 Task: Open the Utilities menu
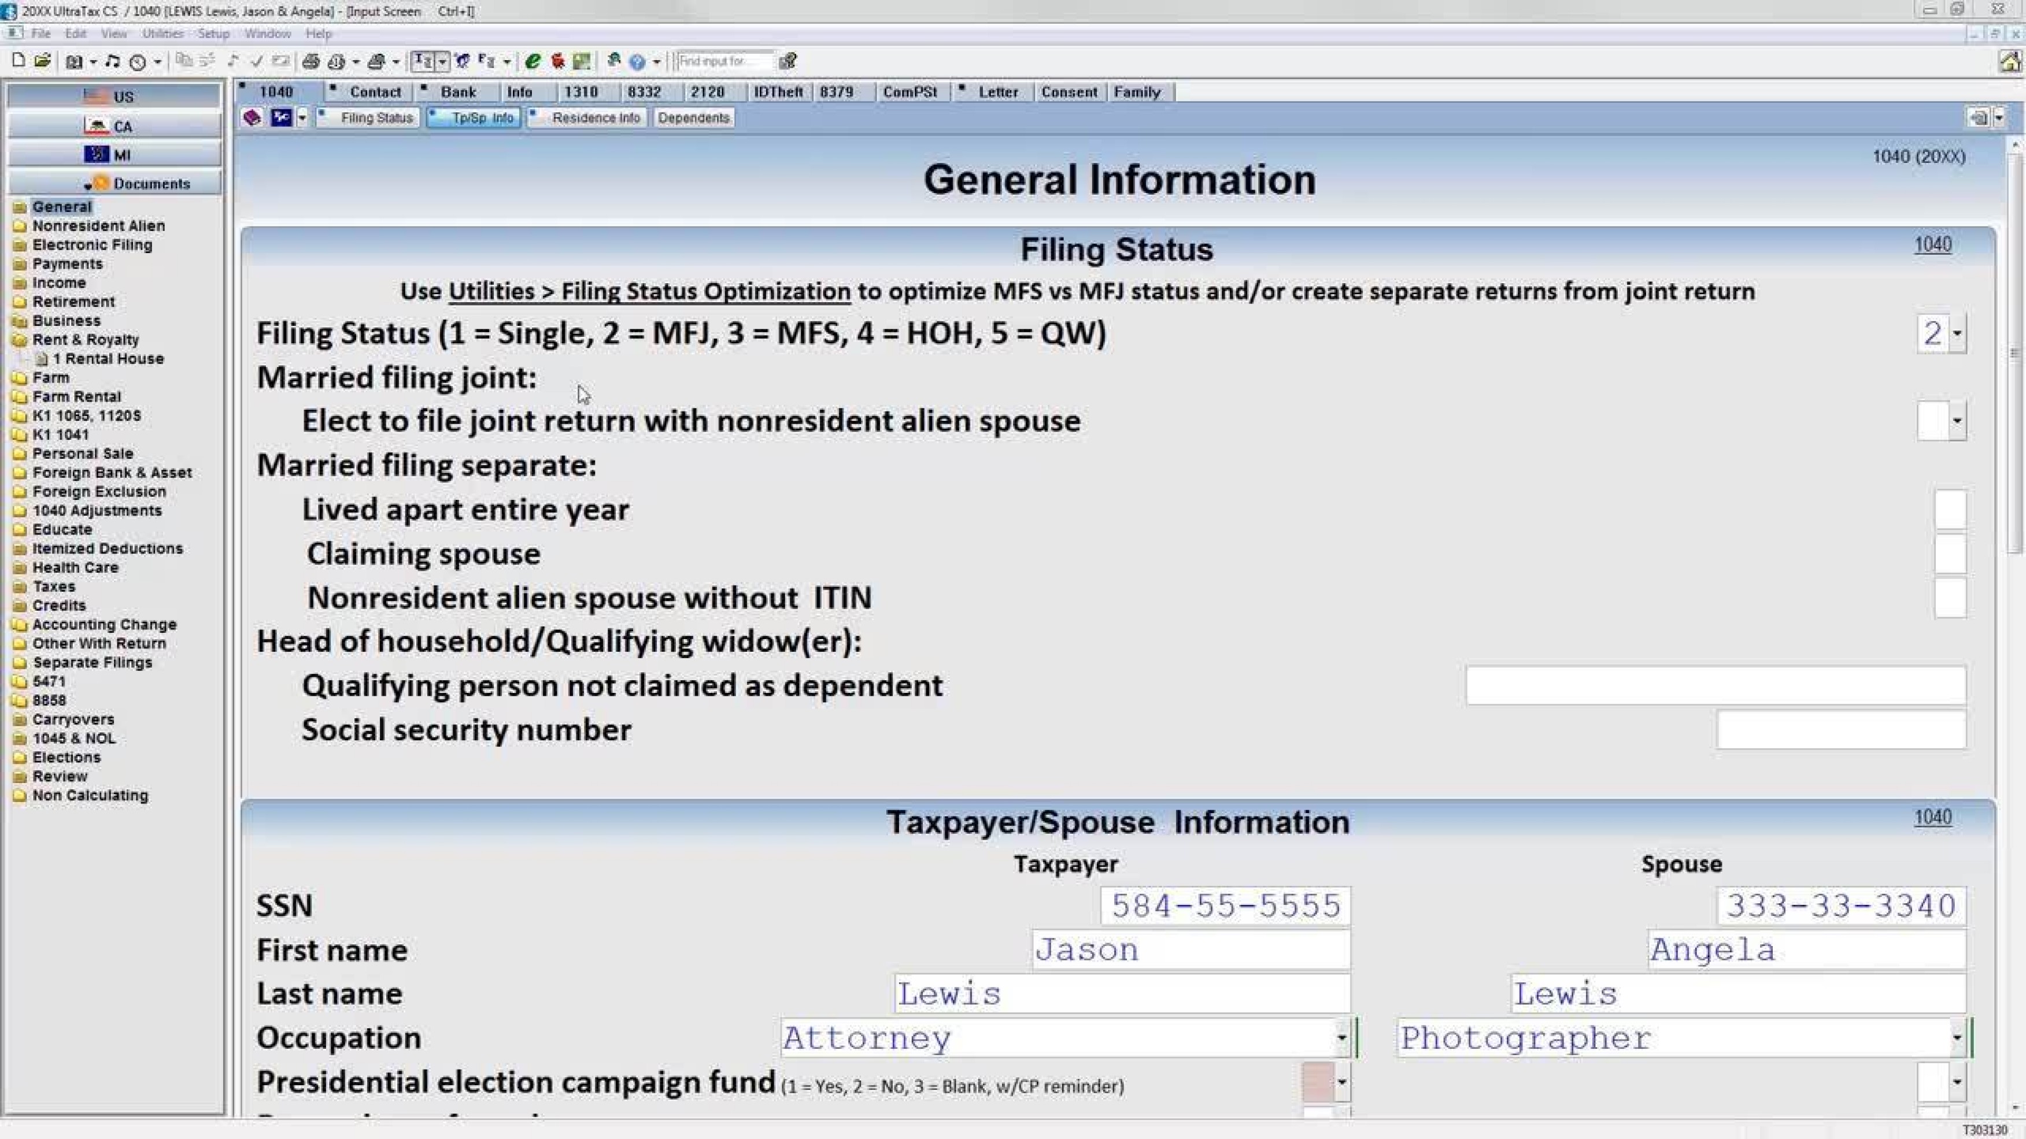(x=162, y=34)
